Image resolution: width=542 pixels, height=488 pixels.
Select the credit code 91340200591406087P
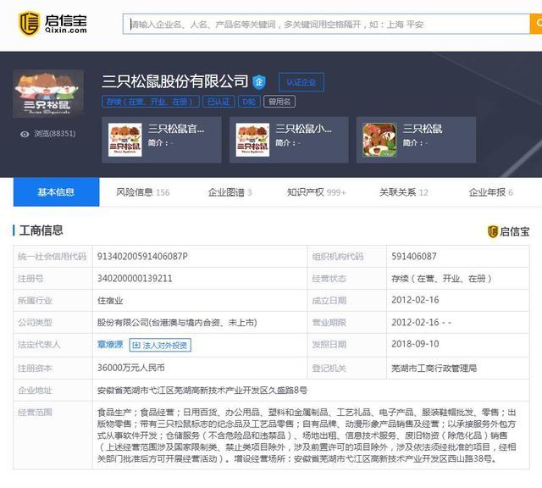(x=142, y=256)
